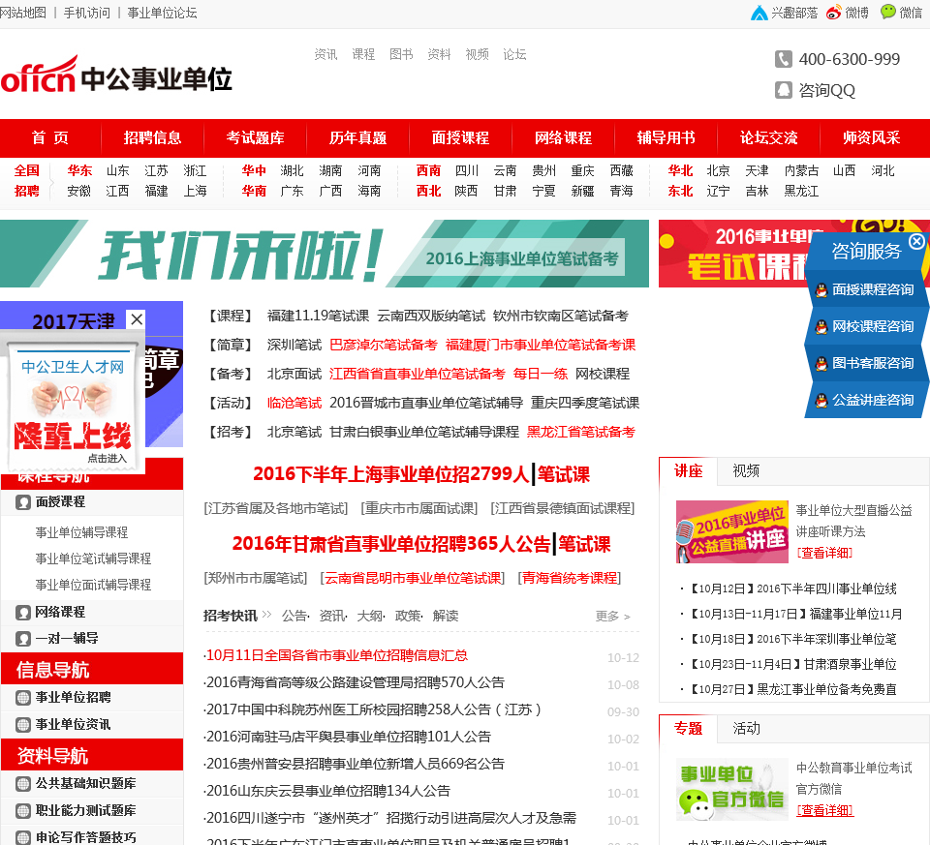Viewport: 930px width, 845px height.
Task: Open 招聘信息 in the navigation bar
Action: [x=152, y=138]
